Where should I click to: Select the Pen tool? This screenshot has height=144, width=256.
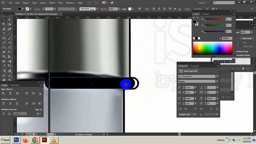coord(4,29)
